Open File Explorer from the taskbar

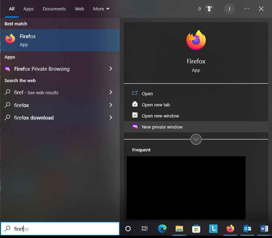(x=179, y=229)
